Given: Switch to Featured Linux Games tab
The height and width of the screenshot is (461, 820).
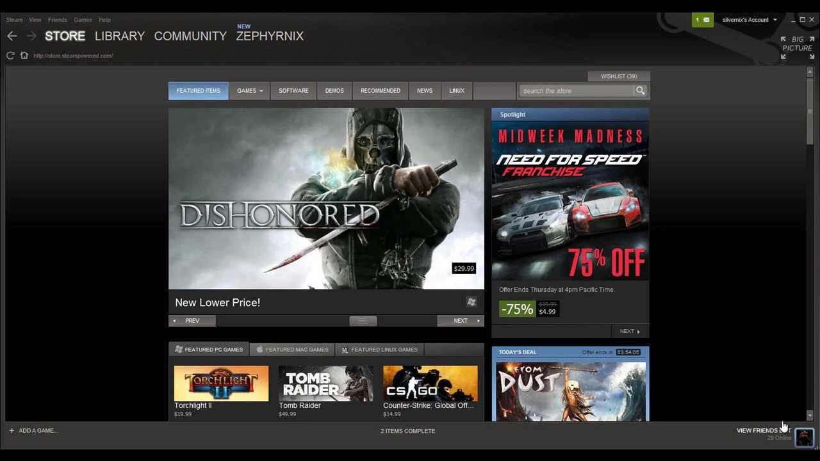Looking at the screenshot, I should pos(379,350).
